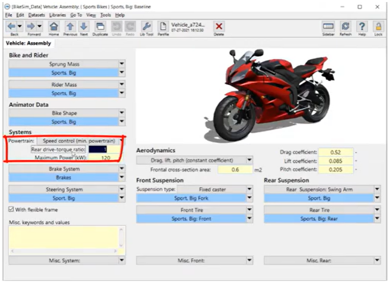Expand Steering System library dropdown

point(122,189)
